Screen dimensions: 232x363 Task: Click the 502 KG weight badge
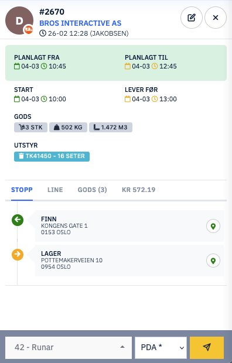click(x=68, y=127)
